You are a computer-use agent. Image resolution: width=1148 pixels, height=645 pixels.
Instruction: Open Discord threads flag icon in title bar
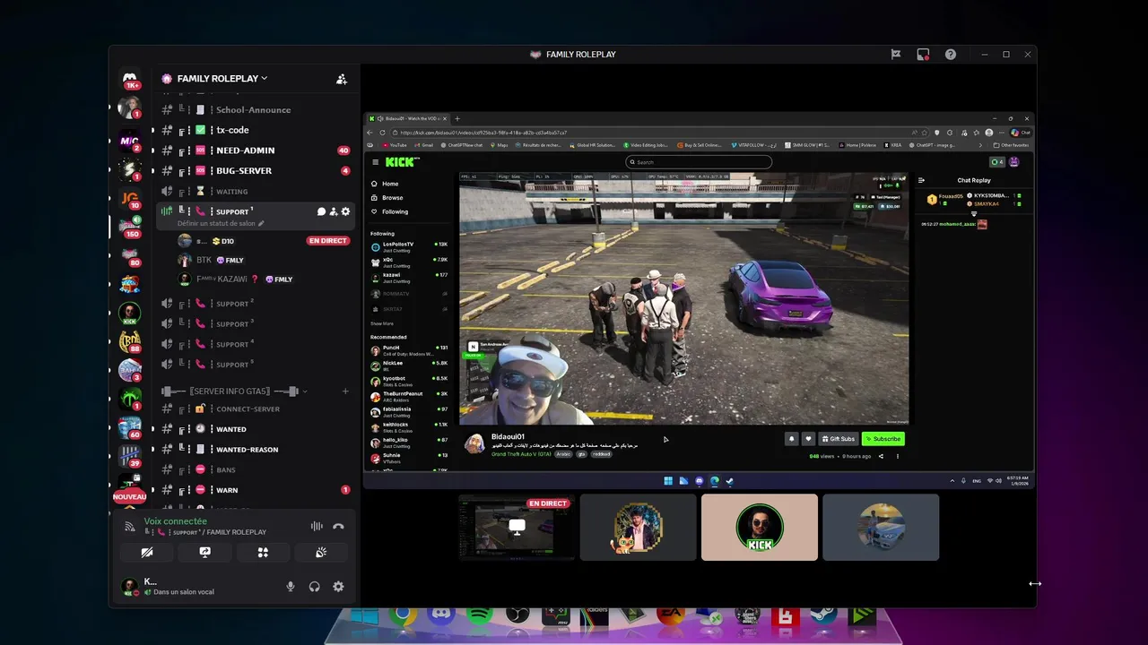(x=895, y=55)
